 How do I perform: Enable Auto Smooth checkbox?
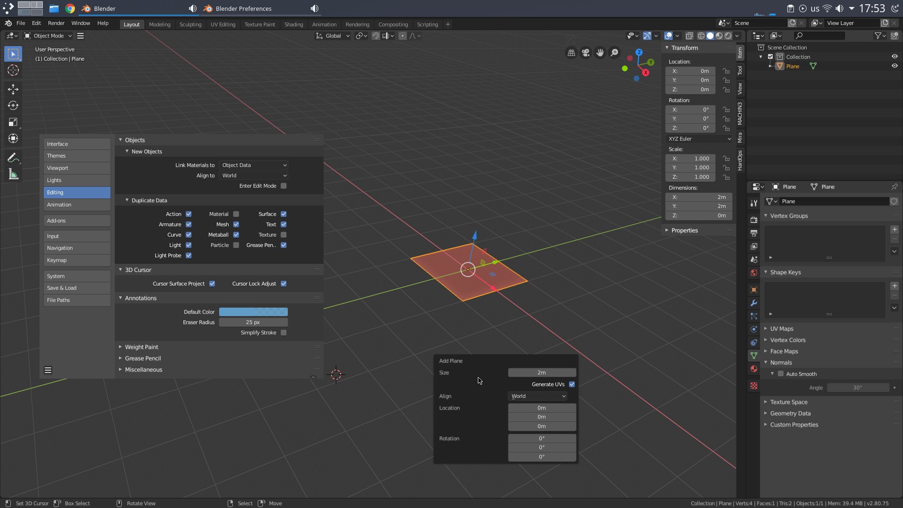[781, 374]
